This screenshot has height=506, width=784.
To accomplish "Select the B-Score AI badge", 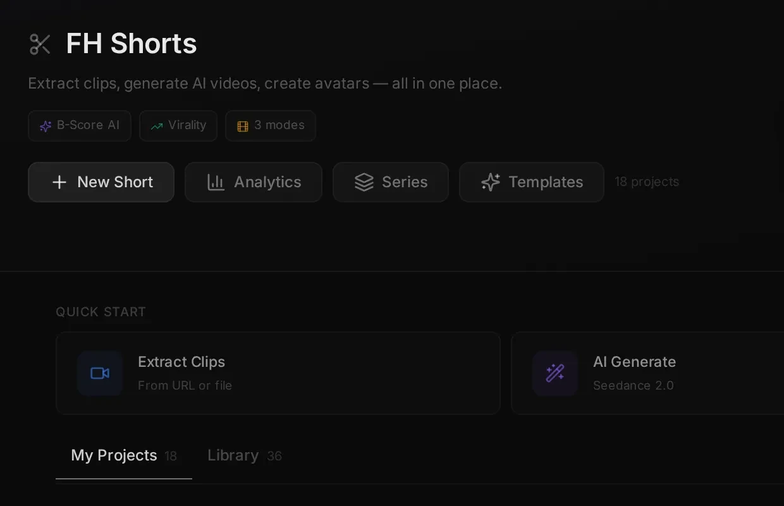I will 80,126.
